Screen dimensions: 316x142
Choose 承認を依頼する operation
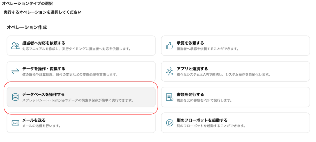point(235,46)
